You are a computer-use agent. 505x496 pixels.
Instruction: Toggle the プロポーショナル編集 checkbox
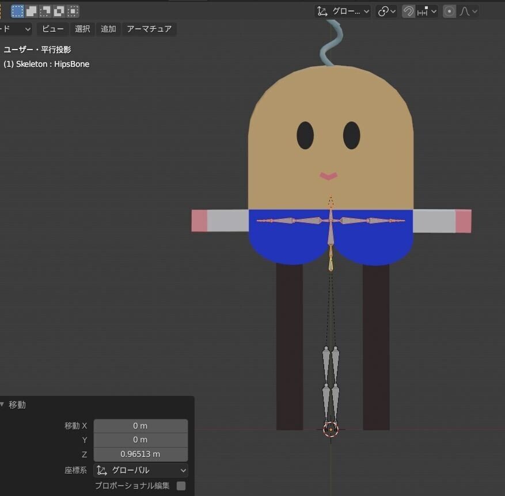181,486
